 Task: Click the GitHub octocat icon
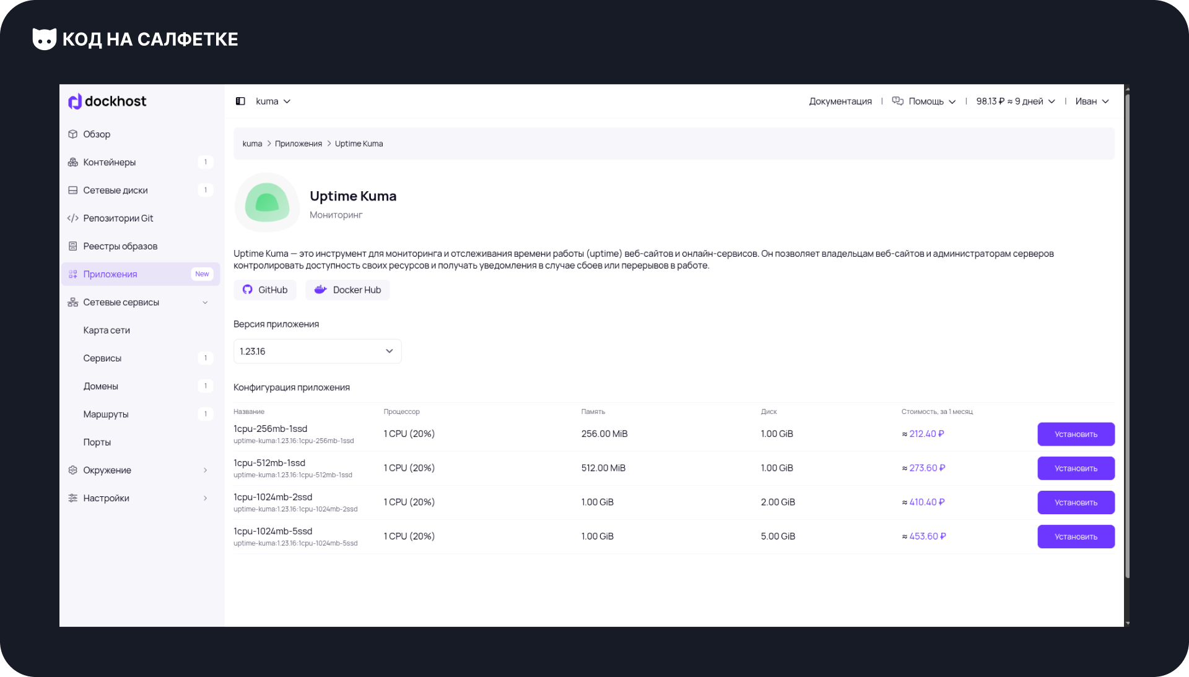tap(247, 290)
